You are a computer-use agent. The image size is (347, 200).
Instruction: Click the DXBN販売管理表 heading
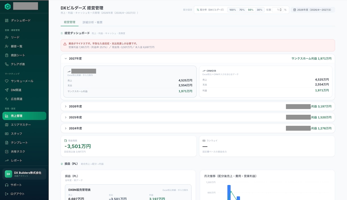pyautogui.click(x=80, y=190)
